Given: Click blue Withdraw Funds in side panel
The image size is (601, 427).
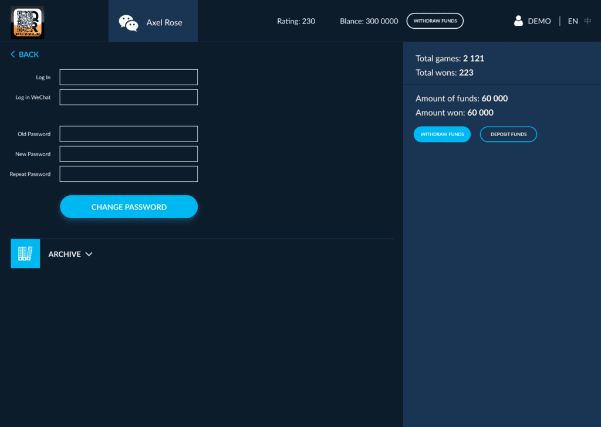Looking at the screenshot, I should 442,134.
